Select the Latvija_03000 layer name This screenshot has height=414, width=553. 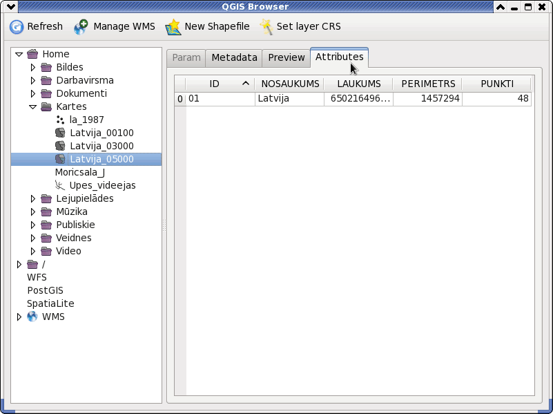pos(101,146)
